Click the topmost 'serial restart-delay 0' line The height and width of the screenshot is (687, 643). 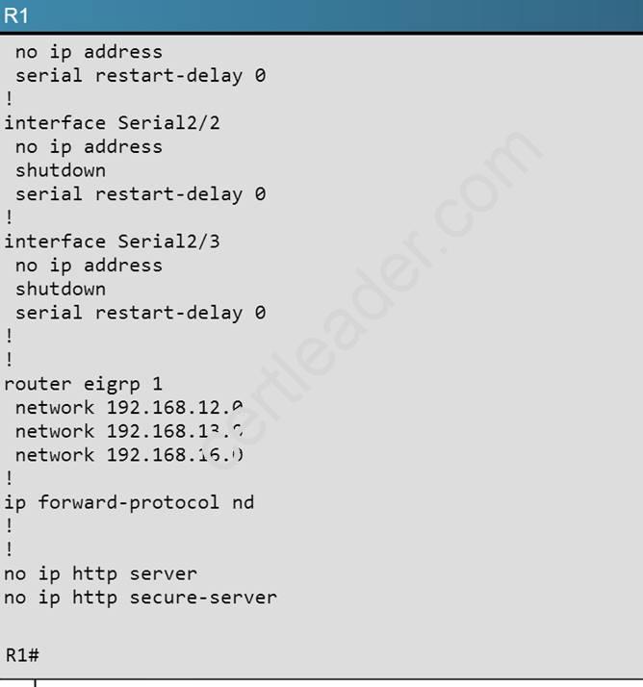click(x=140, y=75)
